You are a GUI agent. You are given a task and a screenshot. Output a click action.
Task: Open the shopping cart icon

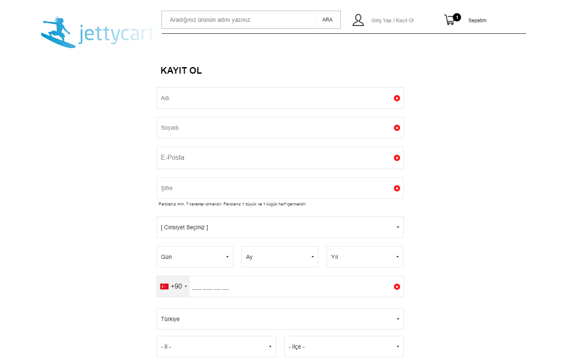coord(449,20)
